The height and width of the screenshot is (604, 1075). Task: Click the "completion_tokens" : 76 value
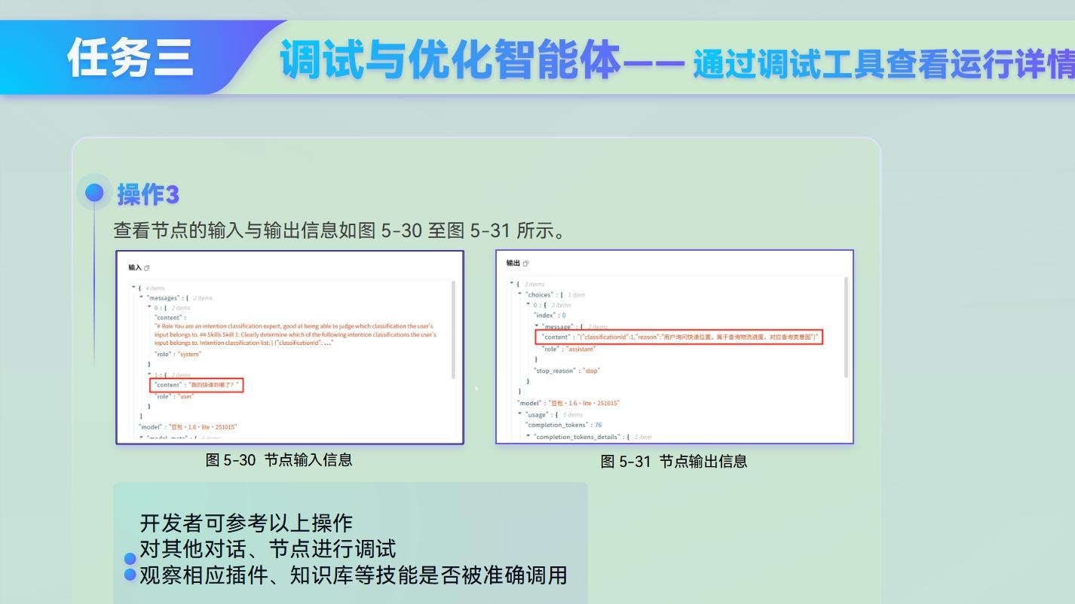598,425
